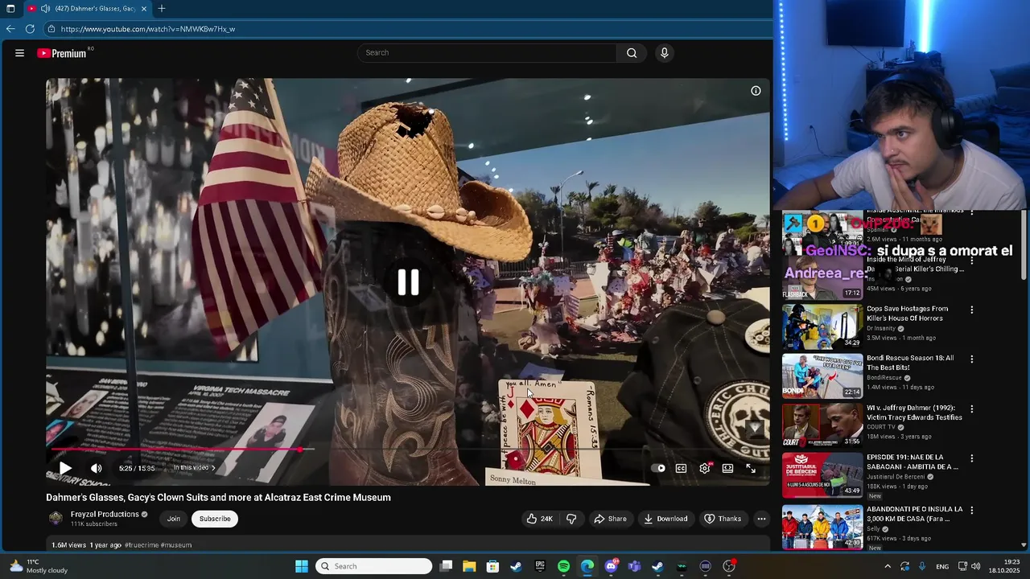Click the Join membership button

point(174,519)
